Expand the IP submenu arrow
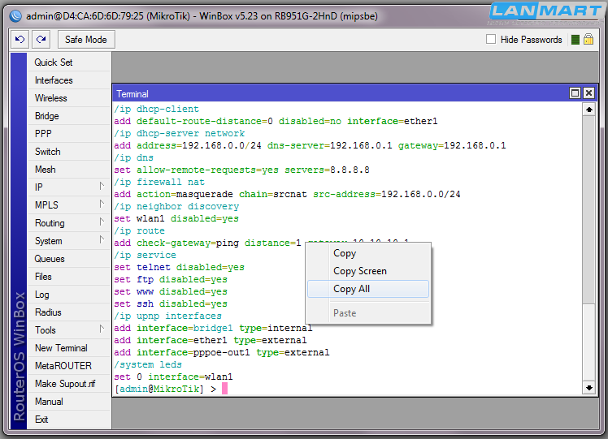The width and height of the screenshot is (608, 439). [x=102, y=186]
